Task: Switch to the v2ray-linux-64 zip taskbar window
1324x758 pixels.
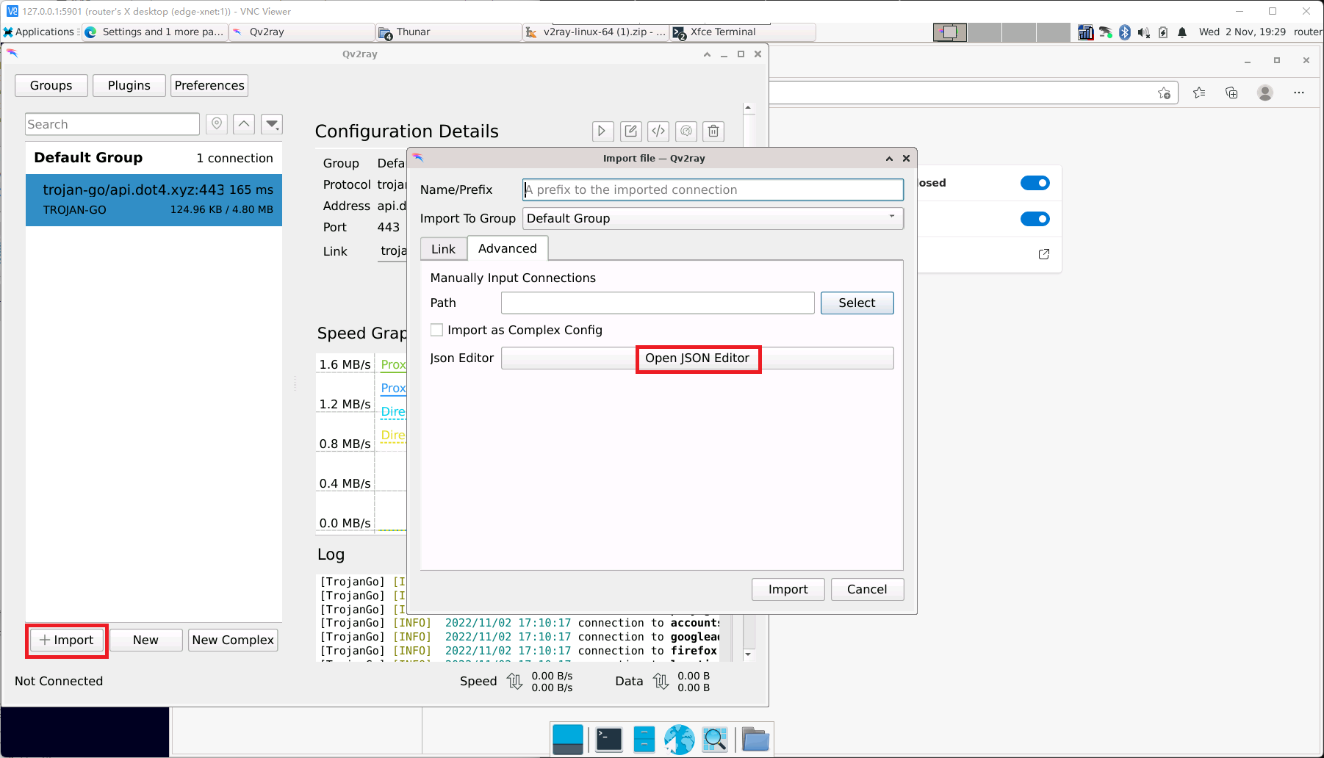Action: (595, 32)
